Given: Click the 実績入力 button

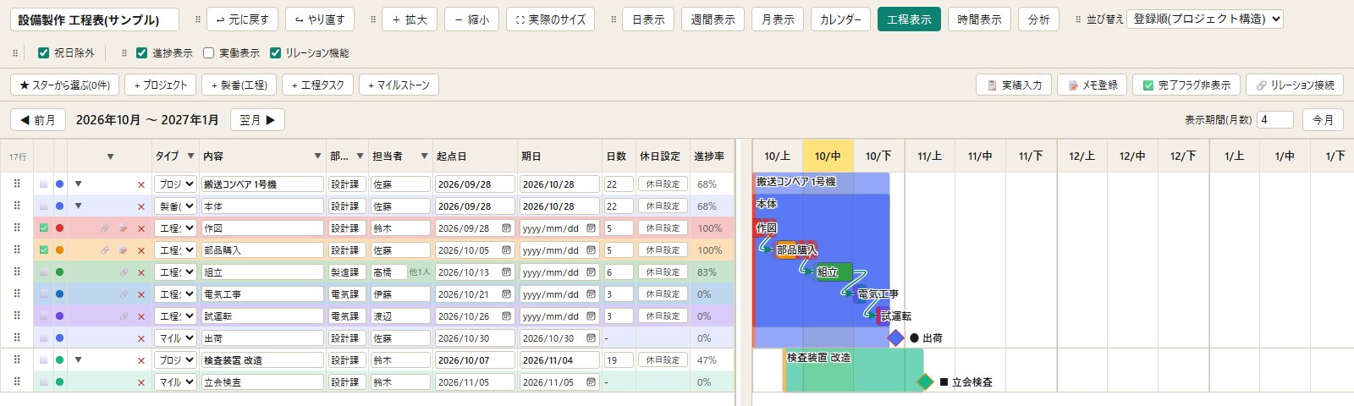Looking at the screenshot, I should pos(1014,85).
